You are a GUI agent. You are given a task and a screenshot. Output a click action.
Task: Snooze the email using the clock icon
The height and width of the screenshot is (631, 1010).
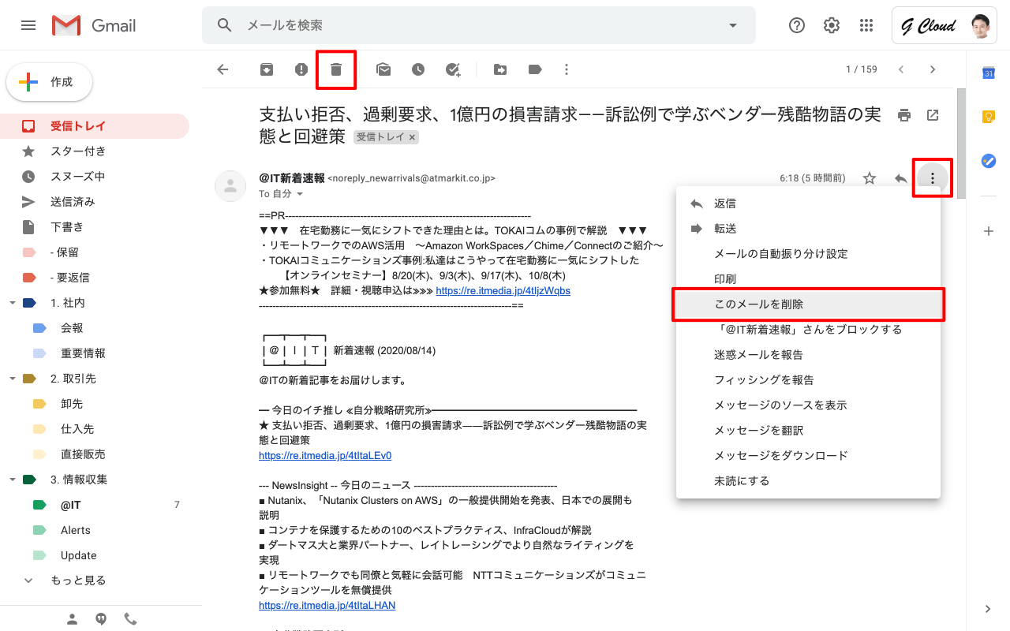418,69
